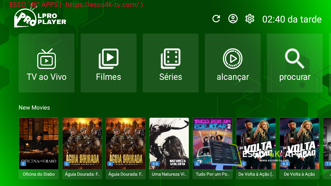The image size is (331, 186).
Task: Open the alcançar catch-up icon
Action: [233, 59]
